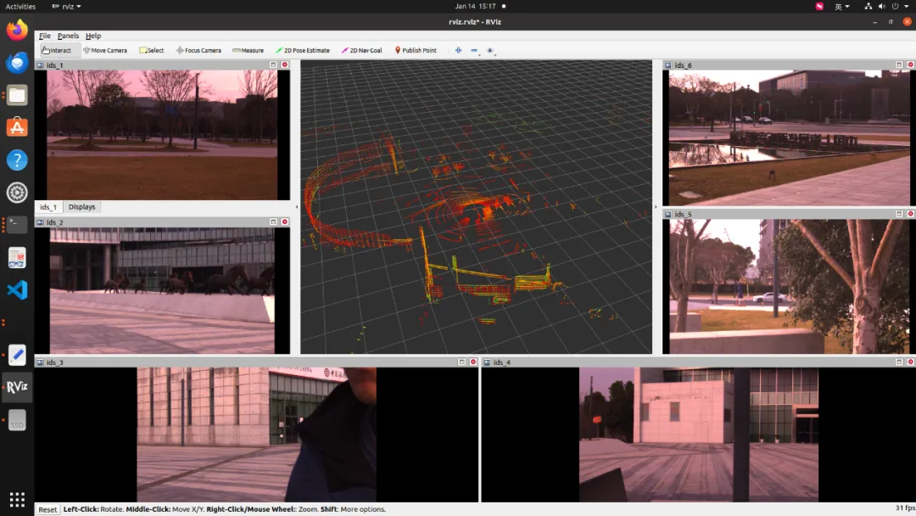Float the ids_2 camera panel
Image resolution: width=916 pixels, height=516 pixels.
(273, 222)
